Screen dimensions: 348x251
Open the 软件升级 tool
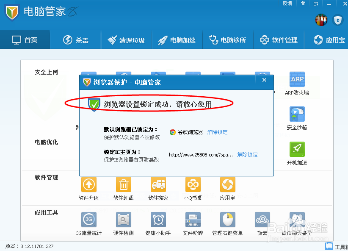(88, 184)
